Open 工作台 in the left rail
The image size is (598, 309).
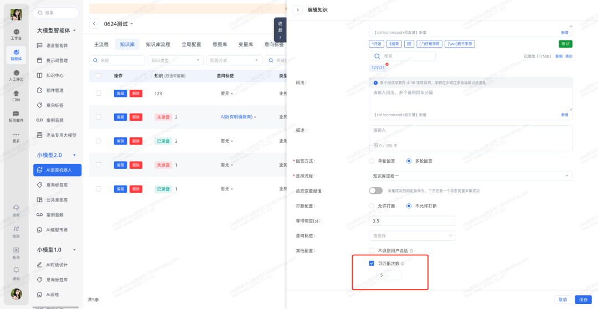coord(16,34)
